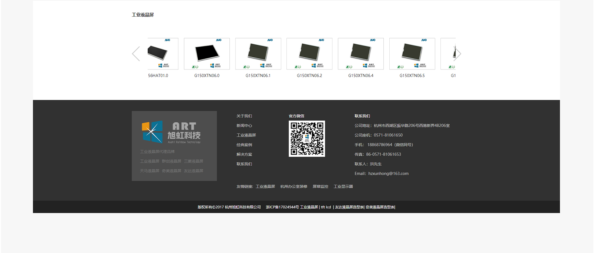Click 三菱液晶屏 brand link
The width and height of the screenshot is (594, 253).
(194, 161)
